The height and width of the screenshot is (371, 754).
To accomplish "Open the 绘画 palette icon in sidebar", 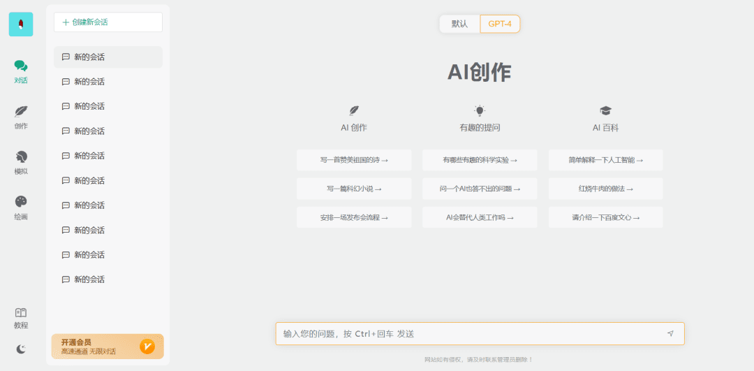I will pos(21,202).
